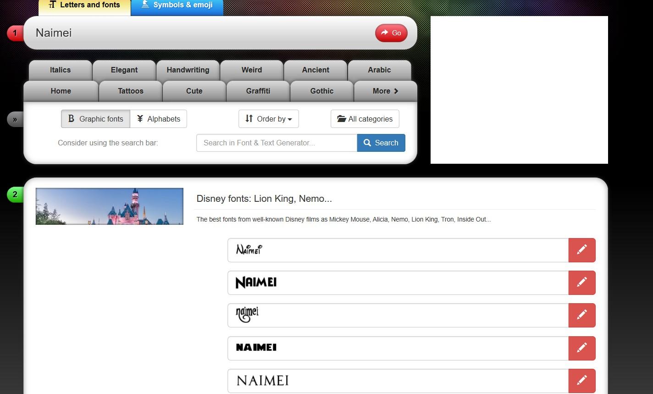Image resolution: width=653 pixels, height=394 pixels.
Task: Open the Tattoos category
Action: pyautogui.click(x=131, y=91)
